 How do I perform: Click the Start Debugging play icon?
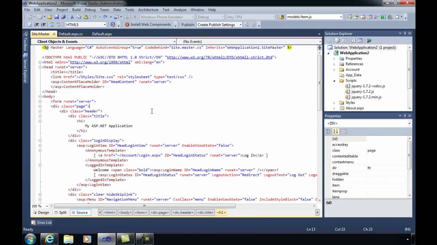[135, 17]
